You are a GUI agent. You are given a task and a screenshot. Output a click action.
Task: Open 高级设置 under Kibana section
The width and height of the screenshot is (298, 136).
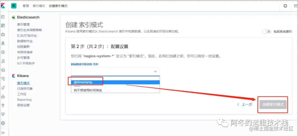pos(23,105)
